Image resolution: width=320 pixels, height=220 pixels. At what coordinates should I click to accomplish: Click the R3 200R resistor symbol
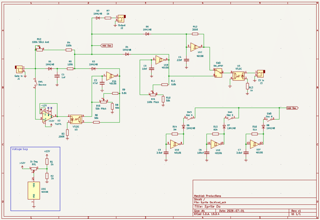(x=67, y=132)
